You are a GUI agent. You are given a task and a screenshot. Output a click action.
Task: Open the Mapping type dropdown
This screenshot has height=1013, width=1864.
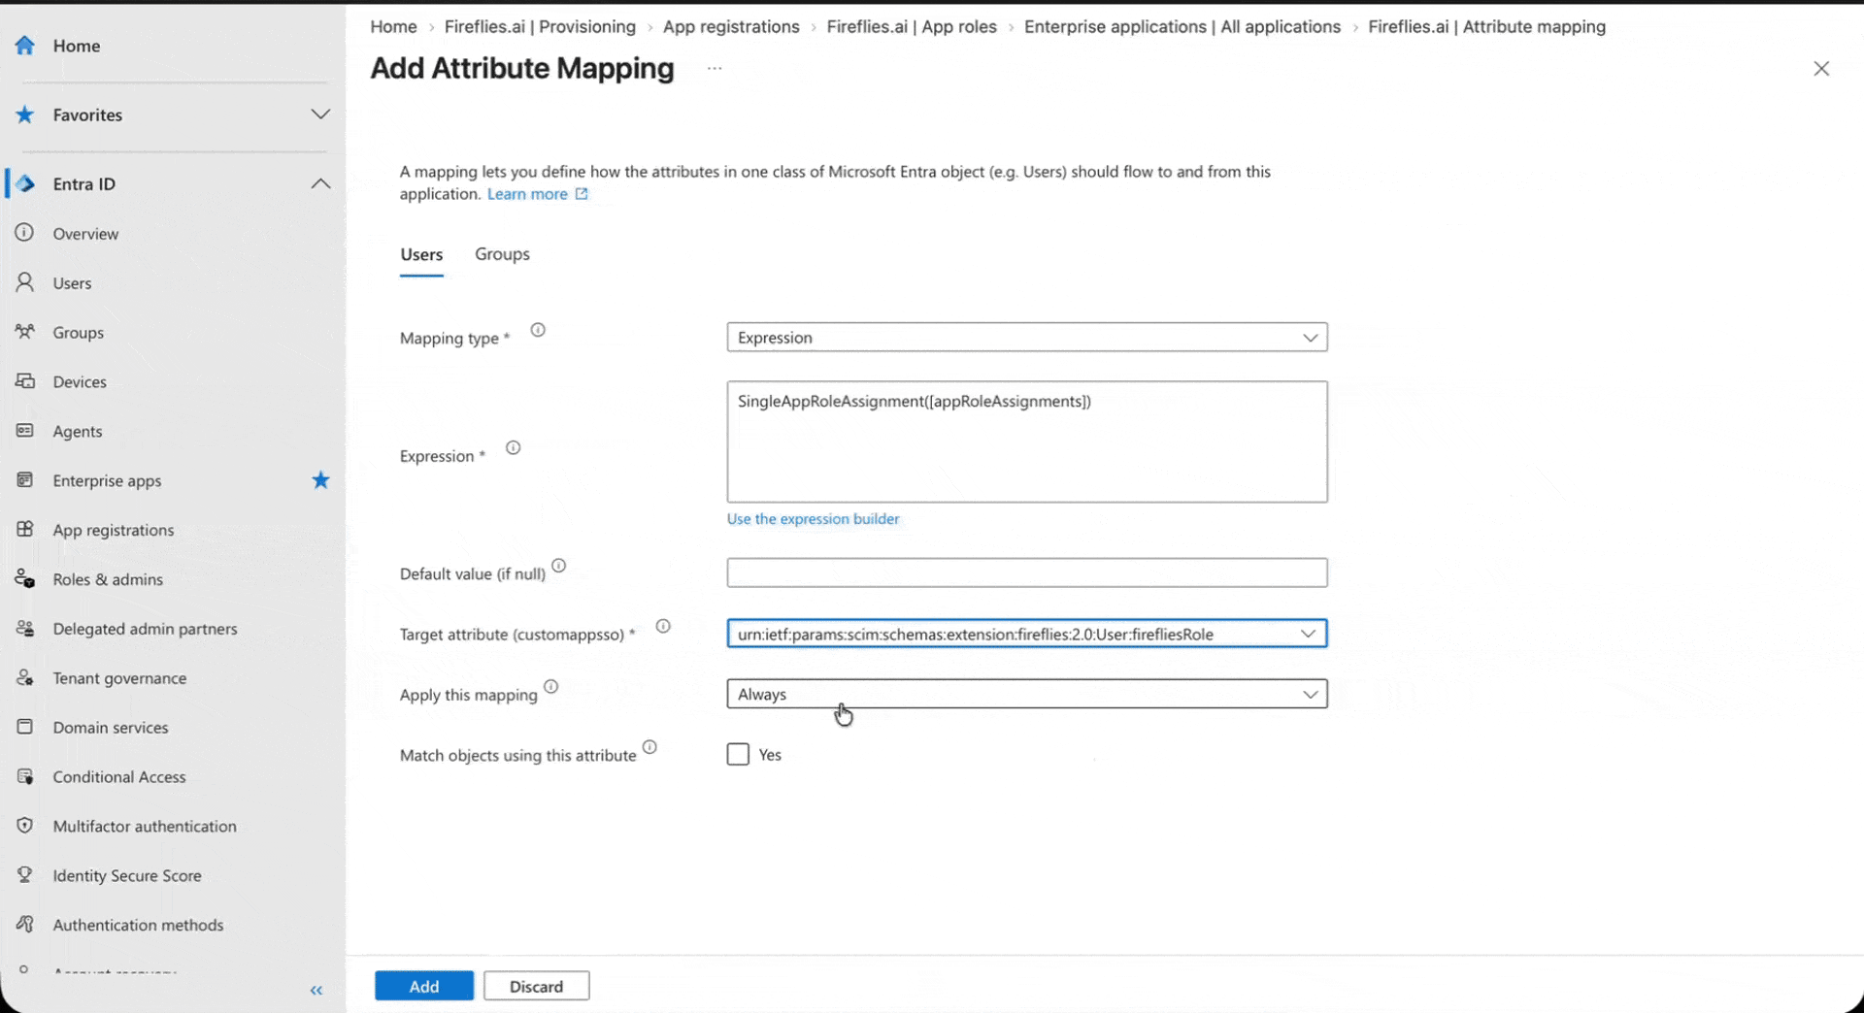click(1026, 338)
